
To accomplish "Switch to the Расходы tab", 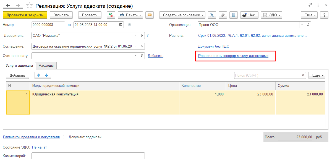I will pyautogui.click(x=46, y=65).
